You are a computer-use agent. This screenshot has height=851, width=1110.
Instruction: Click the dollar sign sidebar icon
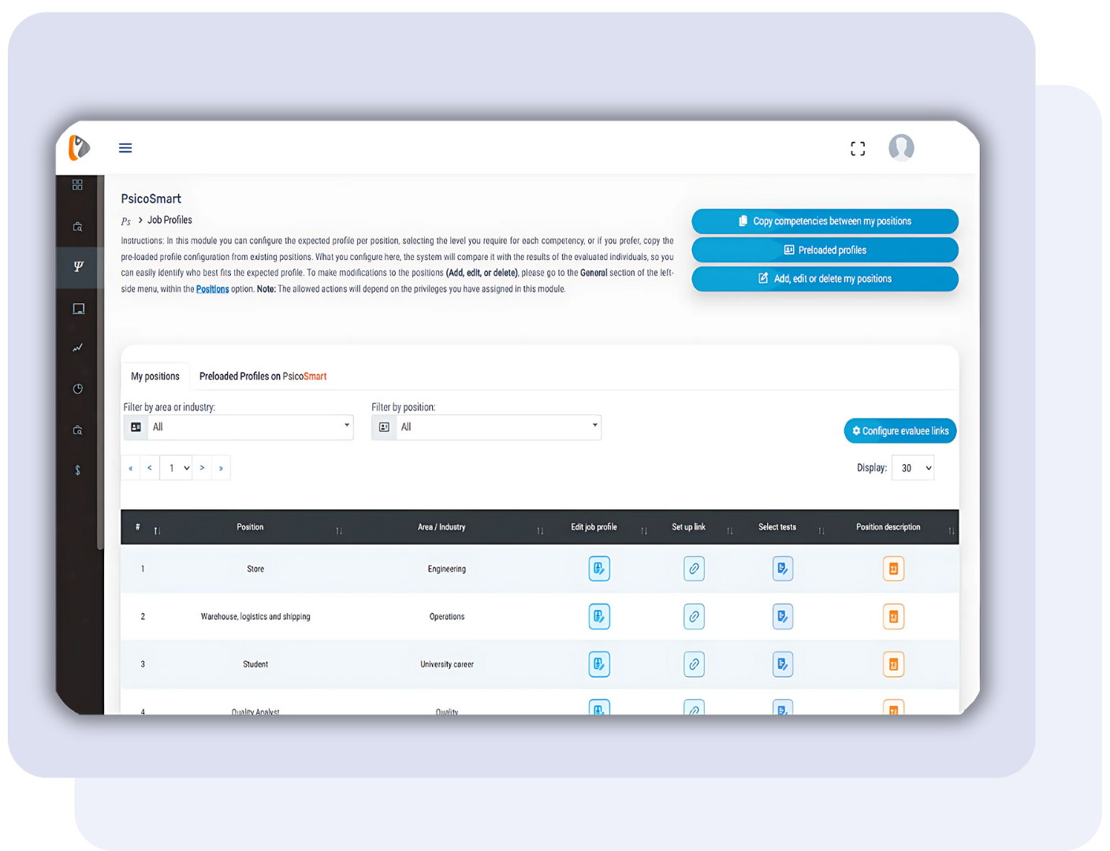click(x=77, y=470)
